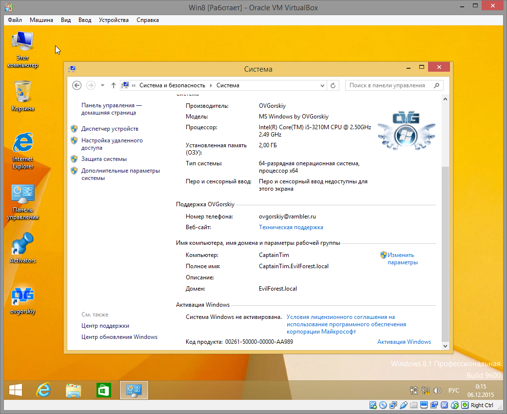This screenshot has height=414, width=507.
Task: Click the Refresh button next to the address bar
Action: click(333, 85)
